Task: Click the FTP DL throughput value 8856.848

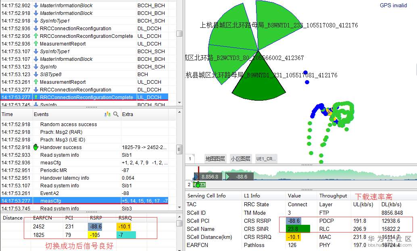Action: 392,213
